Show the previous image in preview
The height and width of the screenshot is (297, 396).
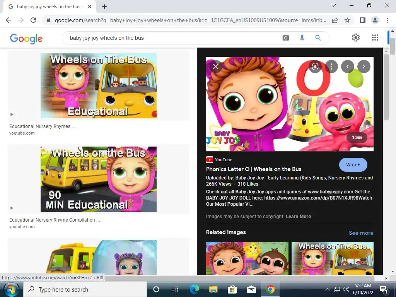[348, 67]
